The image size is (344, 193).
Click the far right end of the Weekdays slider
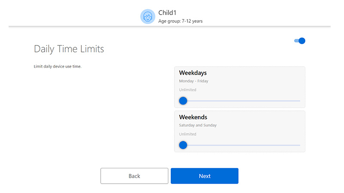click(299, 101)
